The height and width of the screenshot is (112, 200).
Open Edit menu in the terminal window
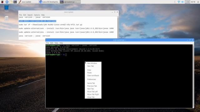pyautogui.click(x=52, y=43)
